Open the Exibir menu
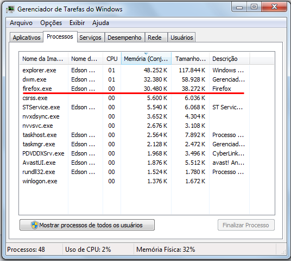Image resolution: width=291 pixels, height=261 pixels. [77, 23]
